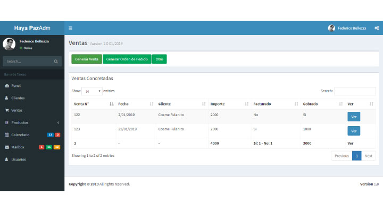Click the table Search input field
Viewport: 383px width, 212px height.
coord(355,91)
